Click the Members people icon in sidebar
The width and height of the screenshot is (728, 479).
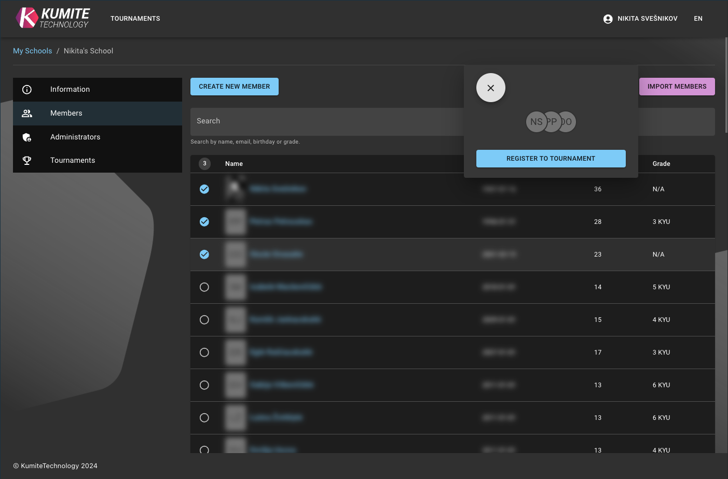(27, 114)
